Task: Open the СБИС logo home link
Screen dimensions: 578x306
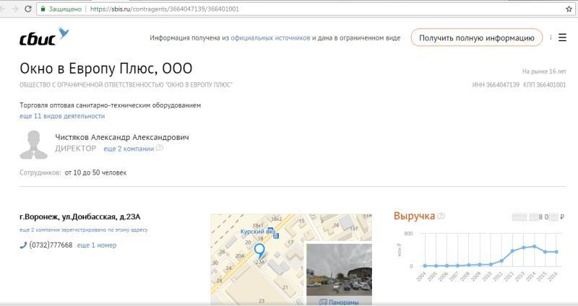Action: point(44,37)
